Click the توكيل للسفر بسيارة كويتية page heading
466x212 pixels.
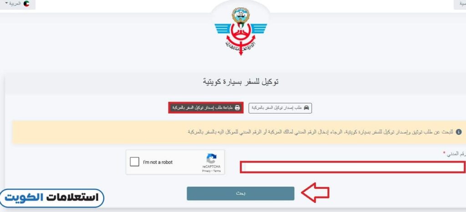pos(241,82)
